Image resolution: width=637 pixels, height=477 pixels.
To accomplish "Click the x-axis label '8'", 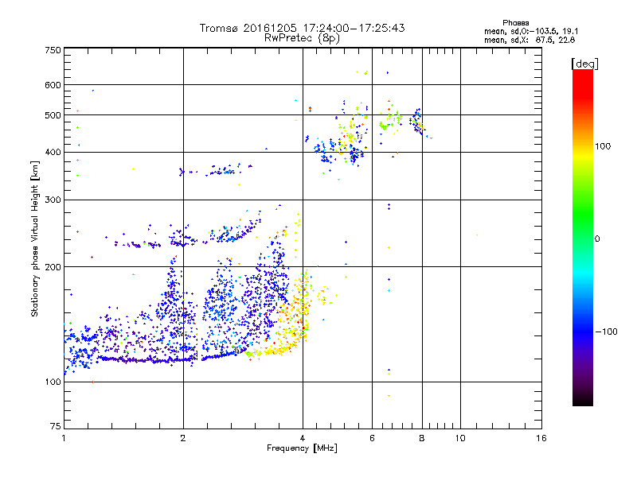I will coord(422,438).
